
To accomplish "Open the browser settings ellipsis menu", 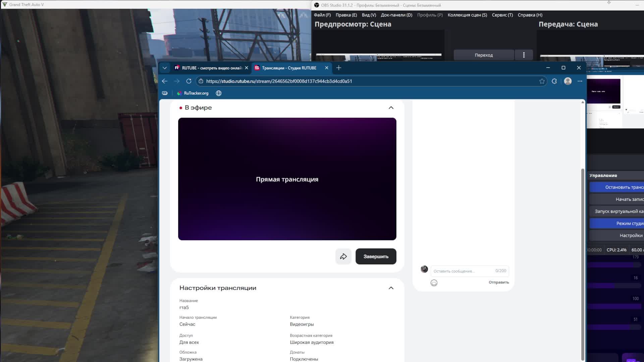I will [x=580, y=81].
